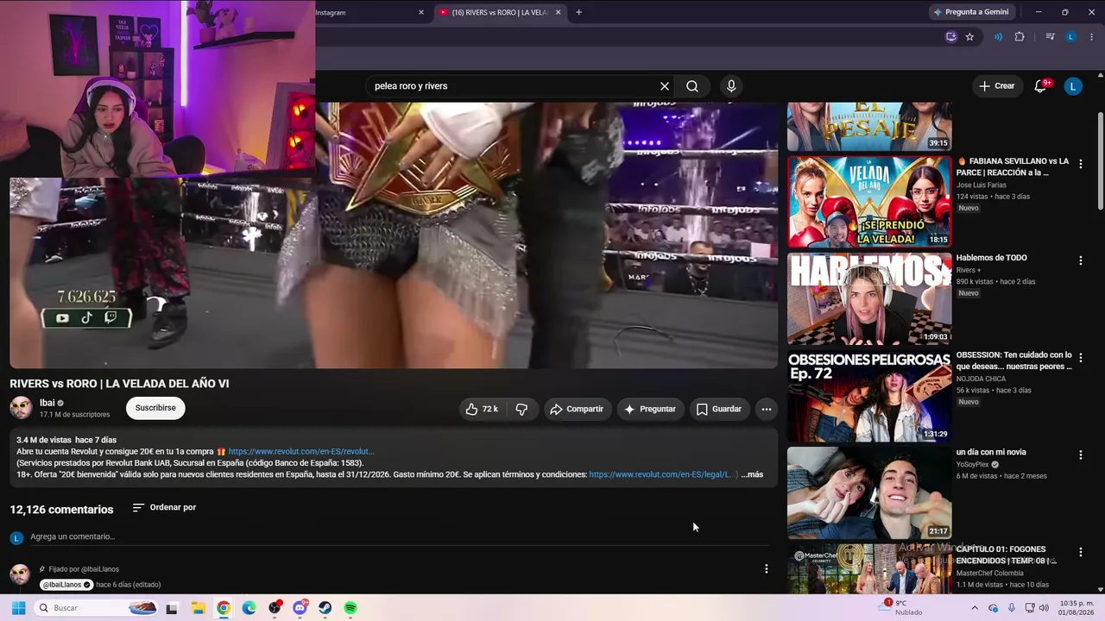
Task: Open Fabiana Sevillano vs La Parce thumbnail
Action: tap(869, 201)
